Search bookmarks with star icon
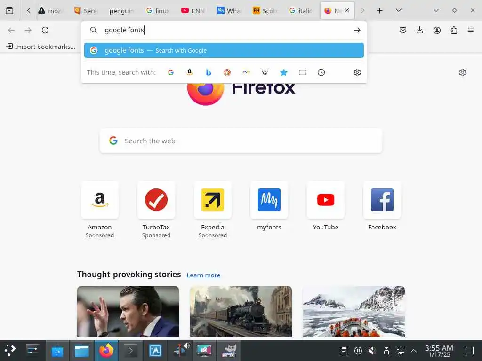Viewport: 482px width, 361px height. pos(284,72)
